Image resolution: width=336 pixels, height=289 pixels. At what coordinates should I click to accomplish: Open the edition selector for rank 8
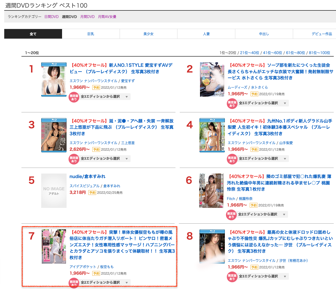pos(263,276)
